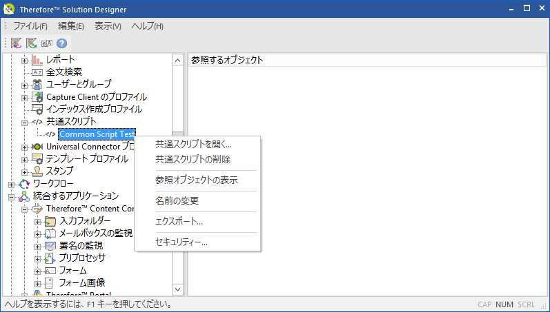Expand the メールボックスの監視 node

37,234
